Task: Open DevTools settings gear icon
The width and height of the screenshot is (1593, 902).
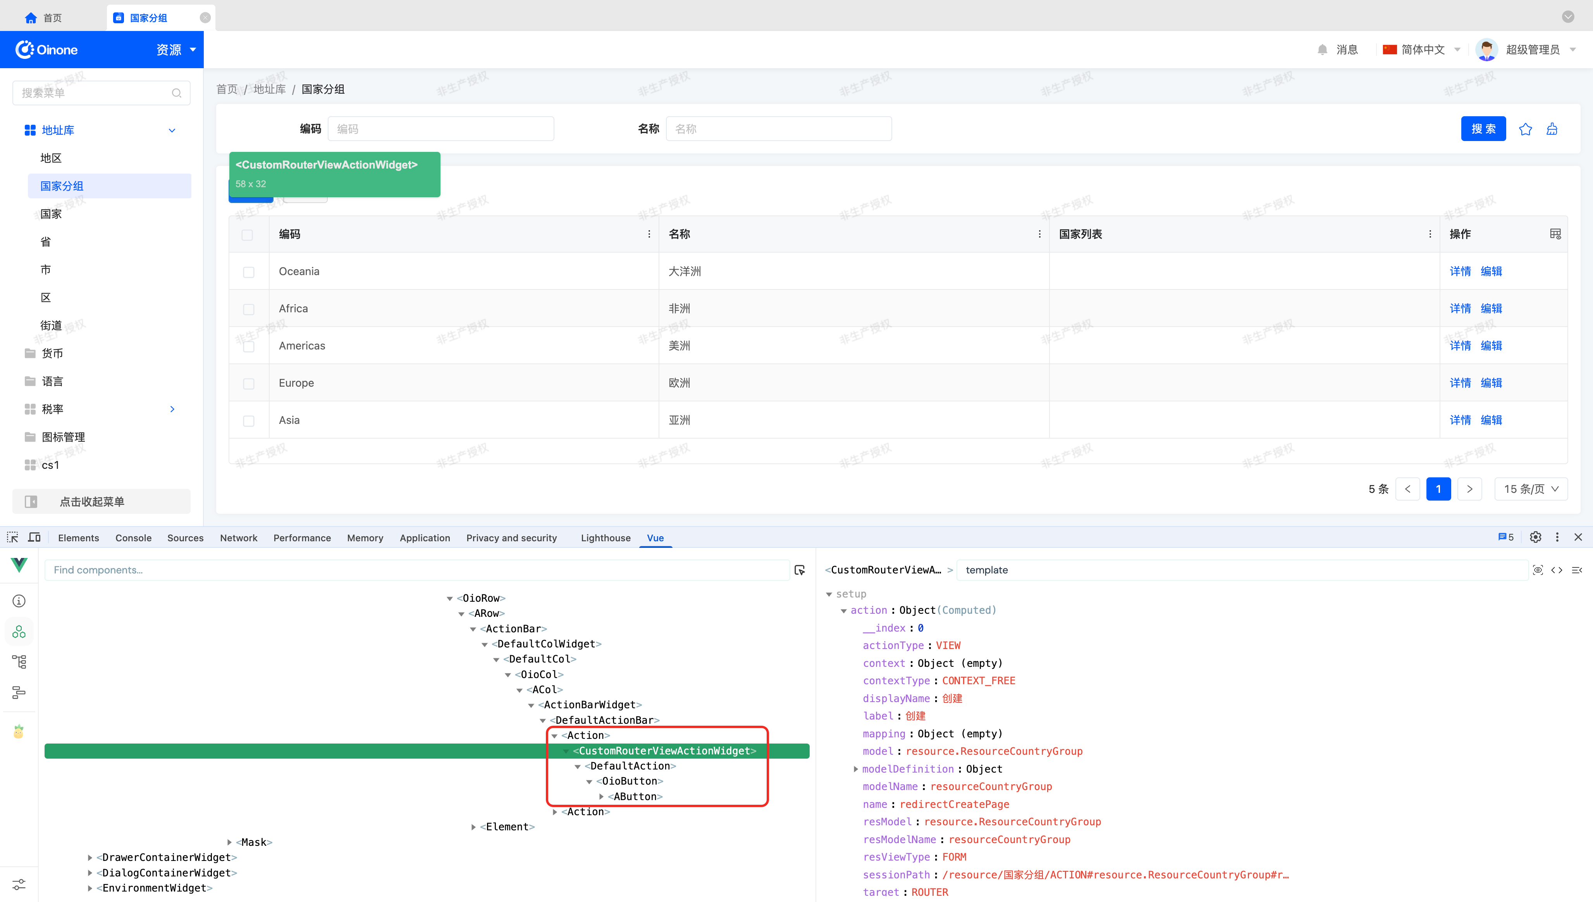Action: coord(1535,537)
